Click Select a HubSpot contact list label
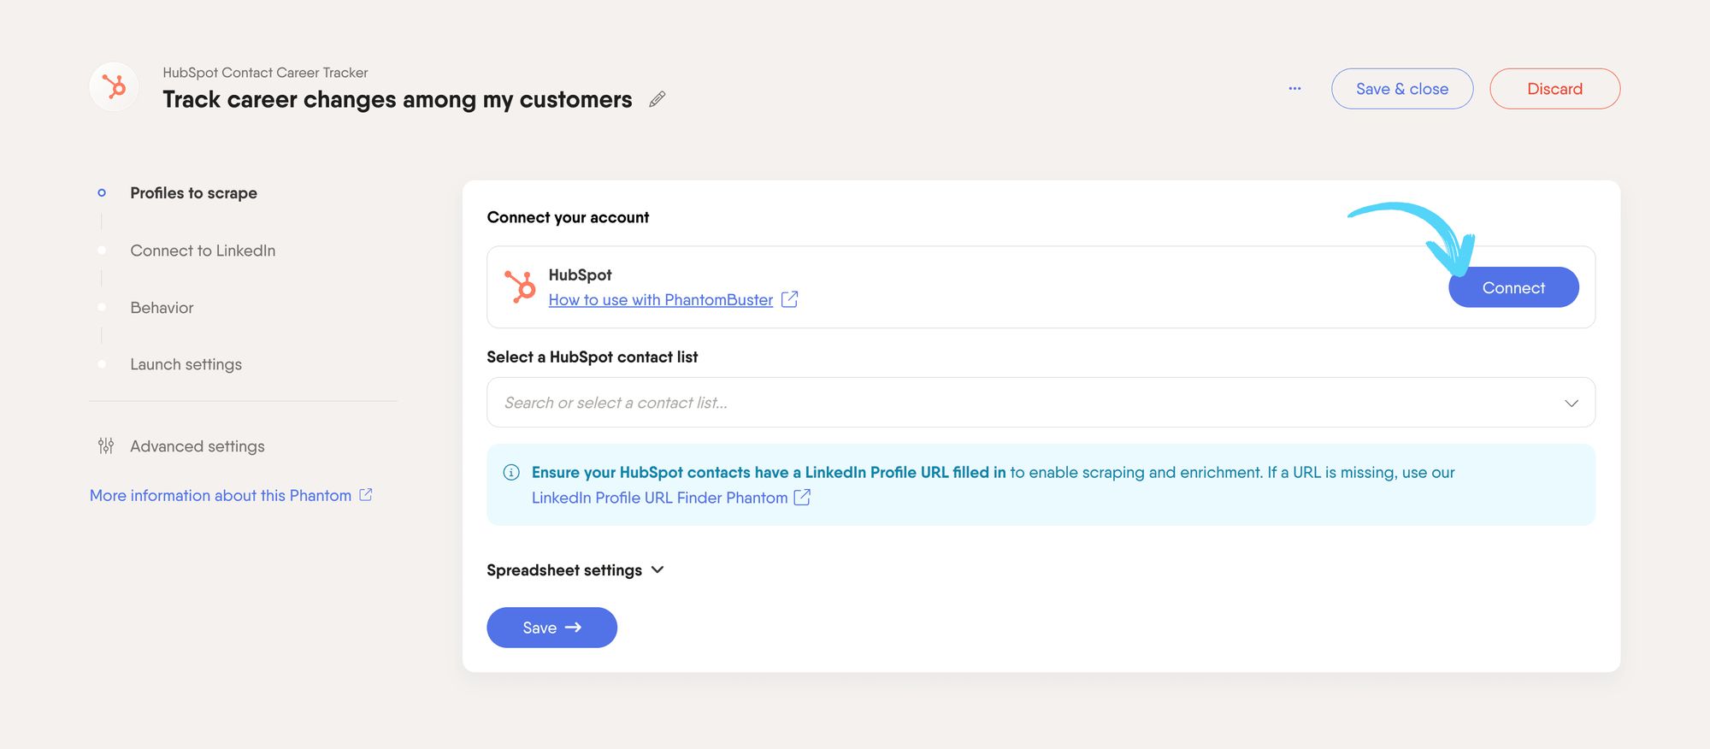Screen dimensions: 1710x749 click(593, 357)
